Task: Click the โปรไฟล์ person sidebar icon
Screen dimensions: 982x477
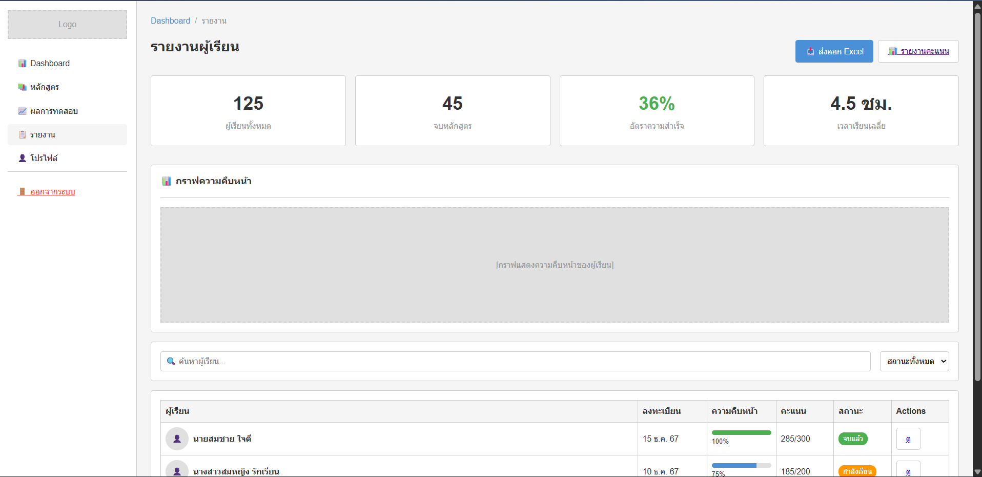Action: (22, 158)
